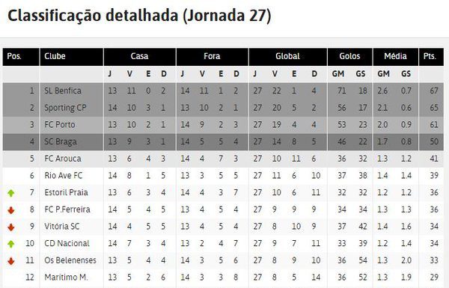The width and height of the screenshot is (449, 288).
Task: Open FC Porto club link
Action: click(x=60, y=125)
